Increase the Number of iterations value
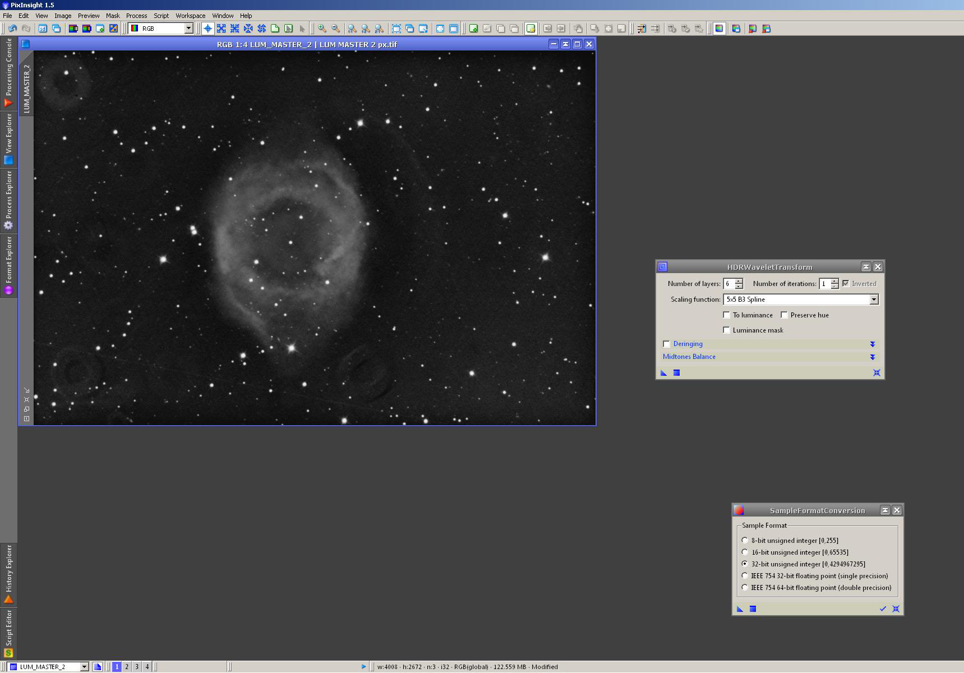This screenshot has height=673, width=964. pos(834,281)
